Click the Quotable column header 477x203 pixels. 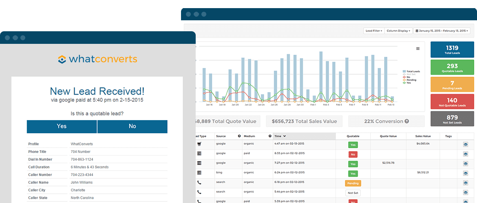pyautogui.click(x=353, y=136)
